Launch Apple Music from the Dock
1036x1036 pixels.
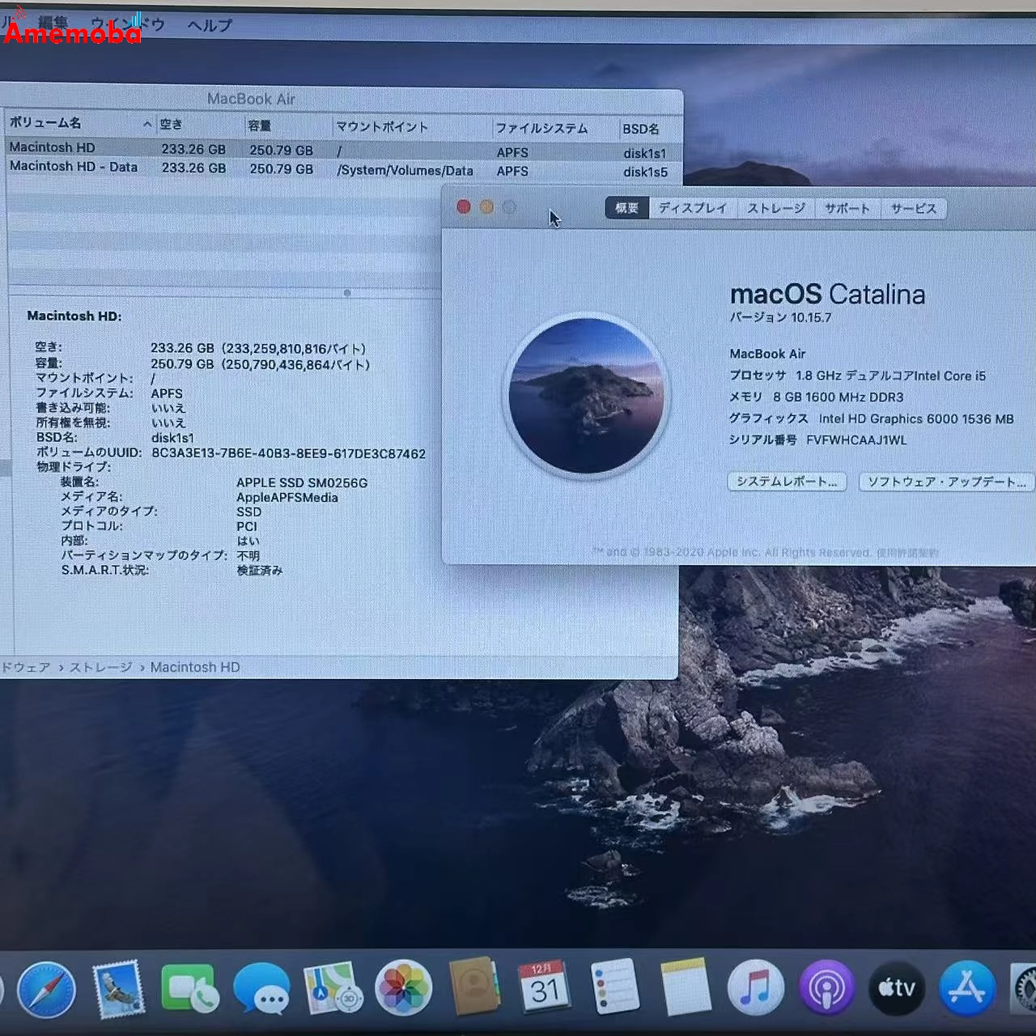tap(755, 986)
